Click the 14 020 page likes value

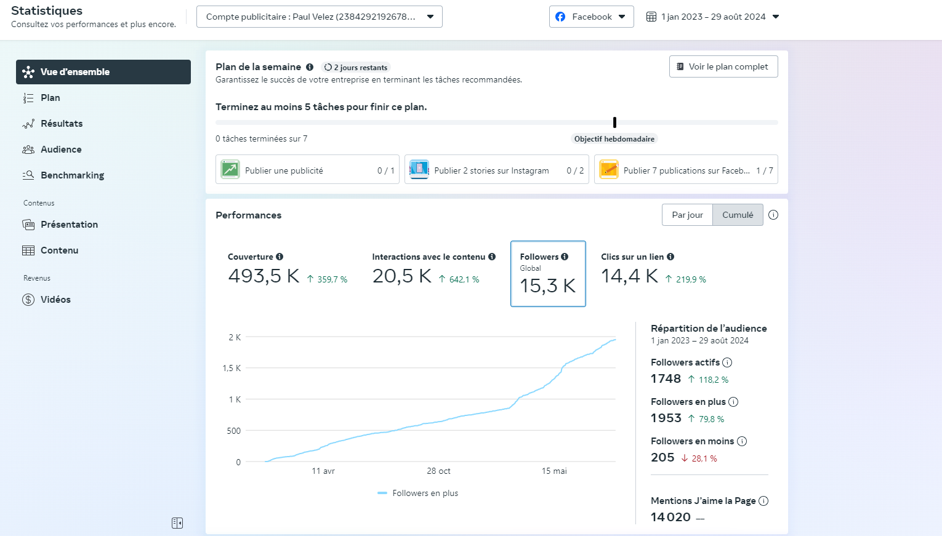[x=671, y=517]
